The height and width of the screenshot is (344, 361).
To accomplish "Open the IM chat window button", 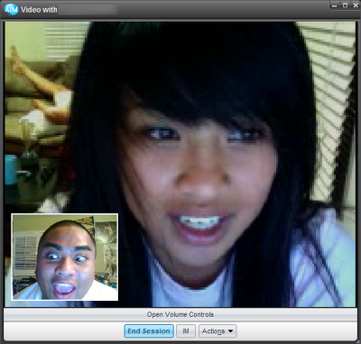I will [x=186, y=331].
